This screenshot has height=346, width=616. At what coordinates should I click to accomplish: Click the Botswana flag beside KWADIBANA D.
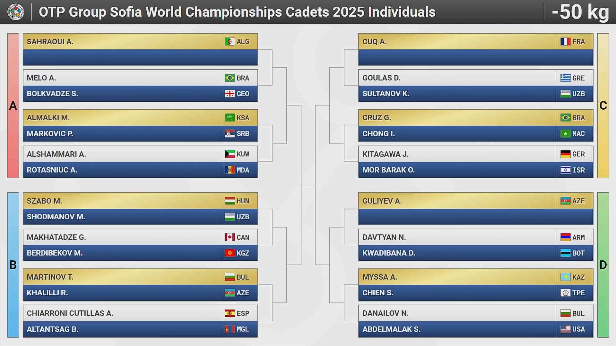(x=565, y=253)
